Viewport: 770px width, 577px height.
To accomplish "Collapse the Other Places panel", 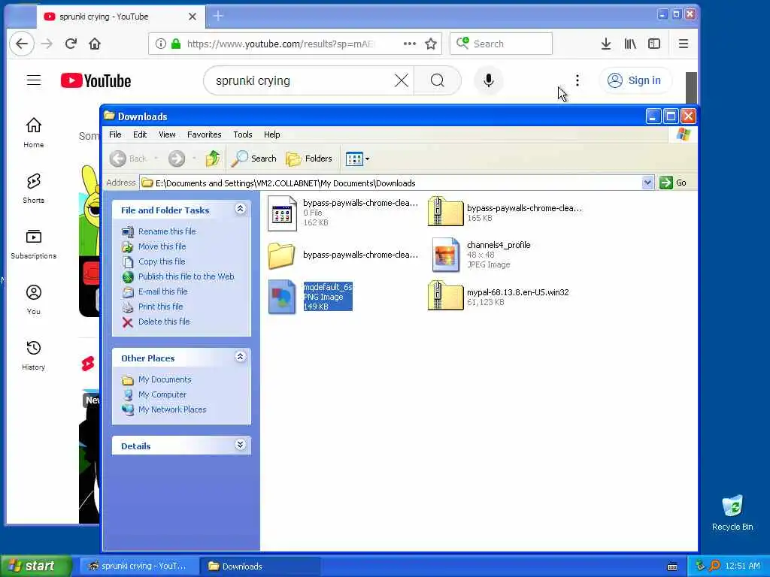I will (x=240, y=357).
